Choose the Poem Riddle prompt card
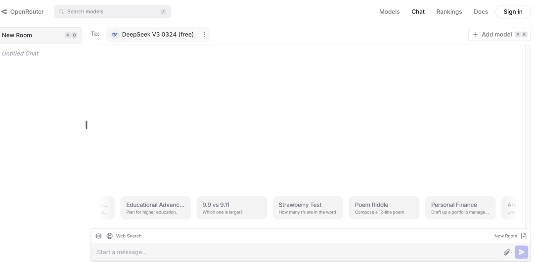The width and height of the screenshot is (534, 262). (384, 208)
